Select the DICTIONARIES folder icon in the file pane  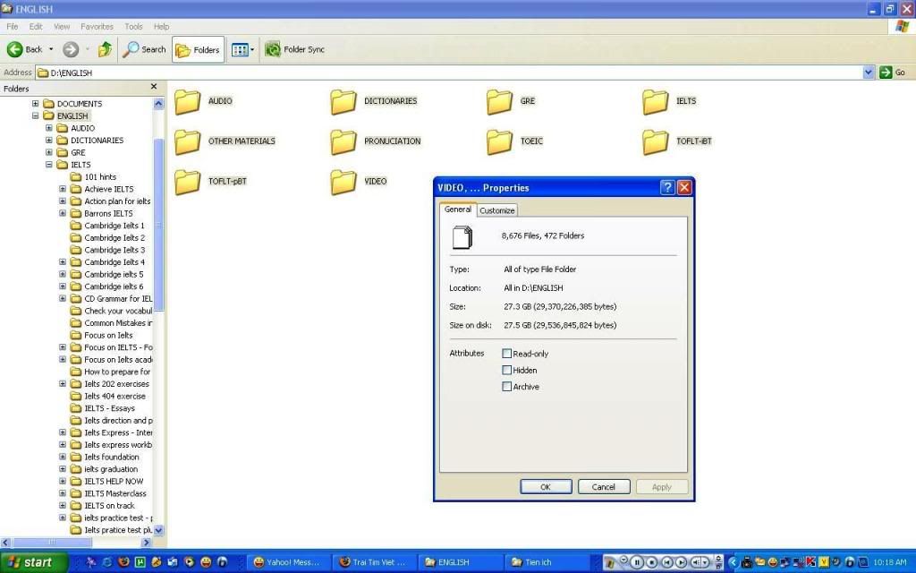click(343, 102)
